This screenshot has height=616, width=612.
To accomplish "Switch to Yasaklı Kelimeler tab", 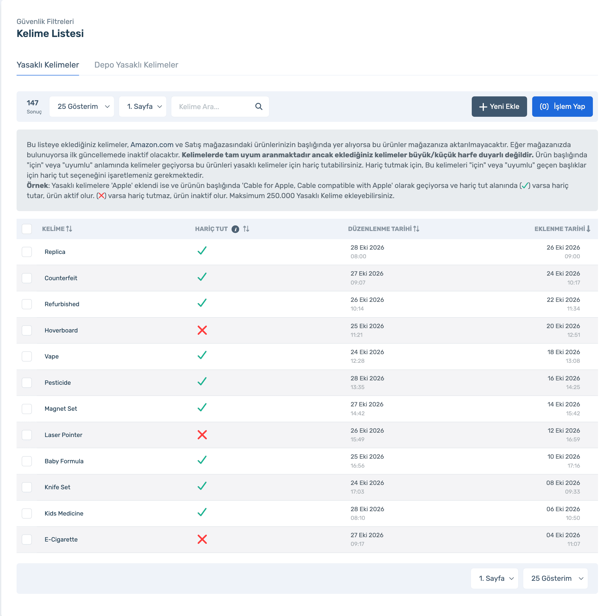I will (x=48, y=65).
